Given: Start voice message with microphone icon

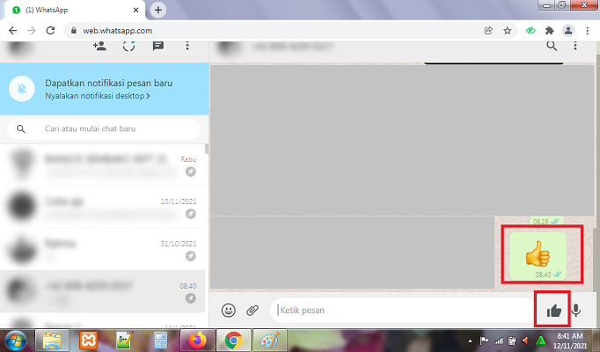Looking at the screenshot, I should [x=576, y=311].
